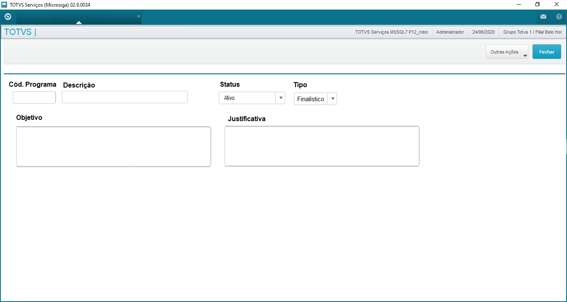Click inside the Objetivo text area

click(114, 147)
